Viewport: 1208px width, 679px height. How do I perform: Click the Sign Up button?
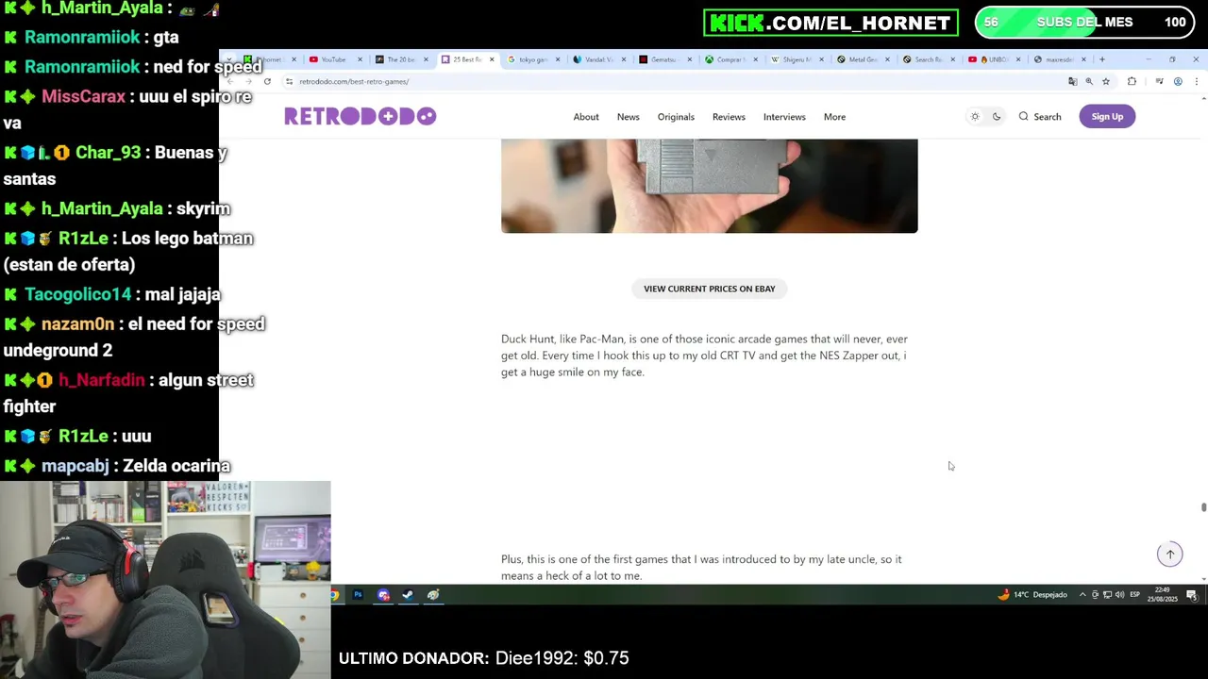coord(1107,117)
